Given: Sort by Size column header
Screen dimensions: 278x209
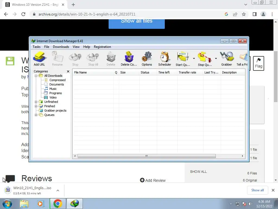Looking at the screenshot, I should click(129, 72).
